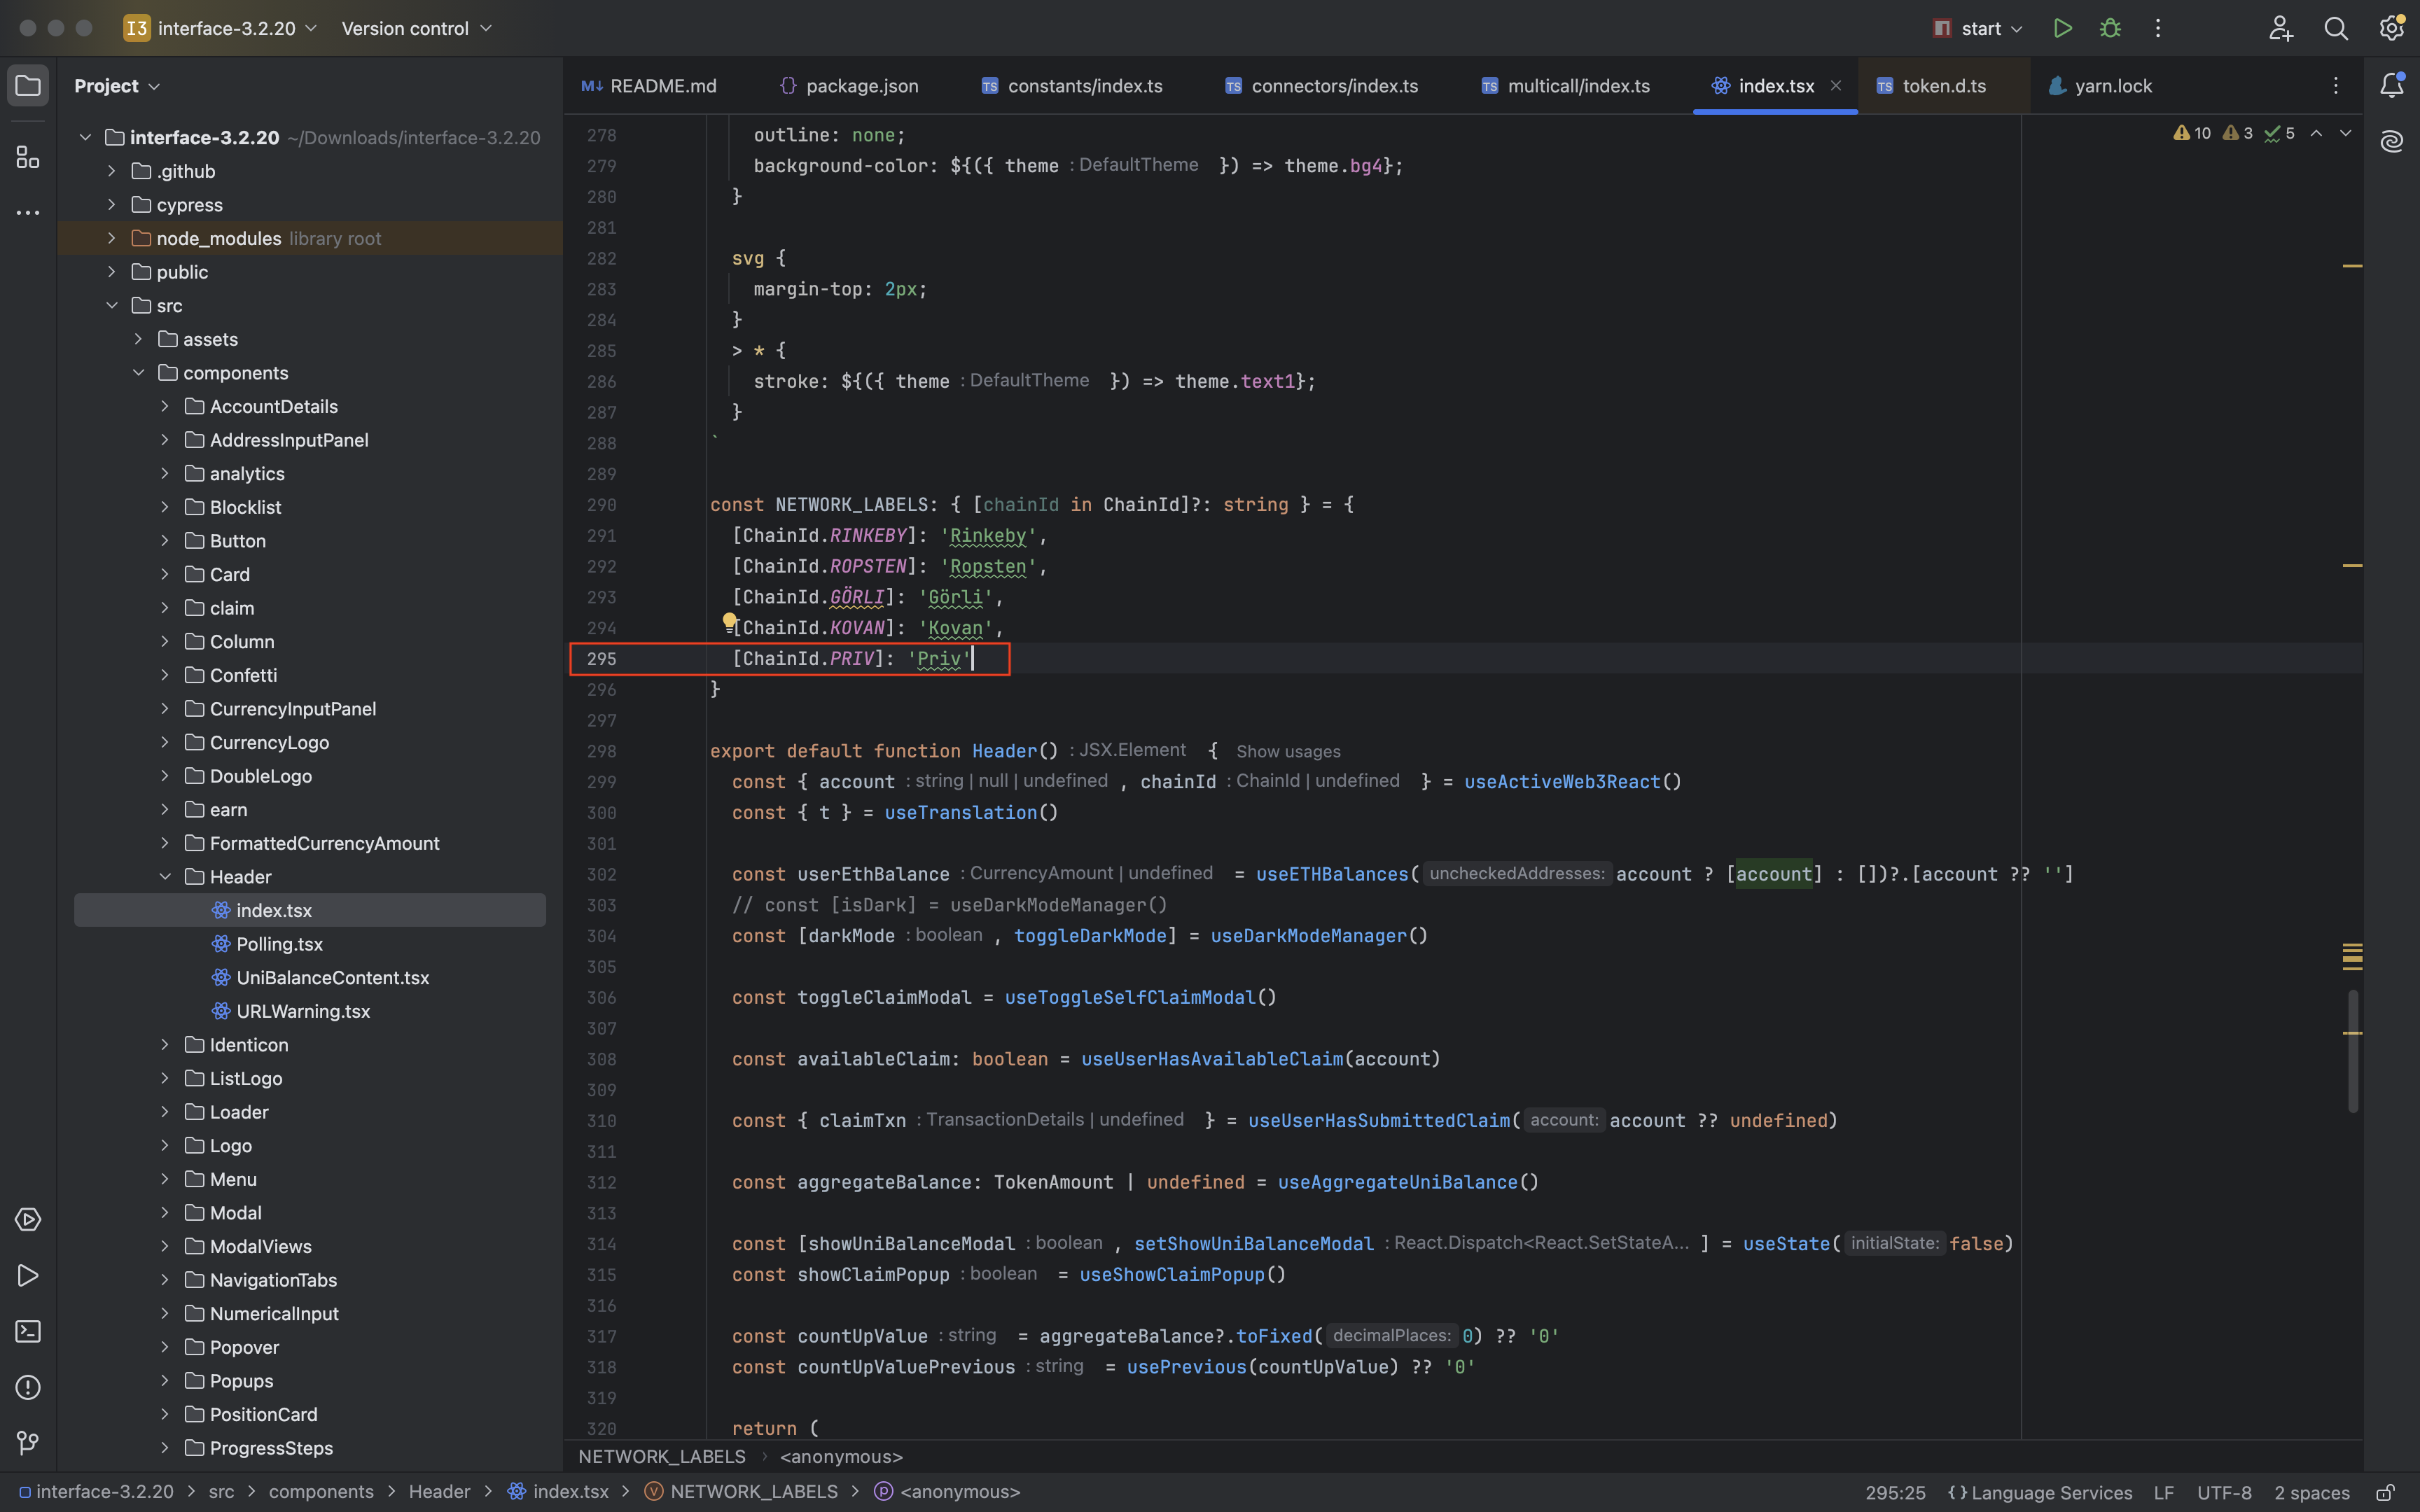Switch to constants/index.ts tab
The height and width of the screenshot is (1512, 2420).
(1071, 86)
